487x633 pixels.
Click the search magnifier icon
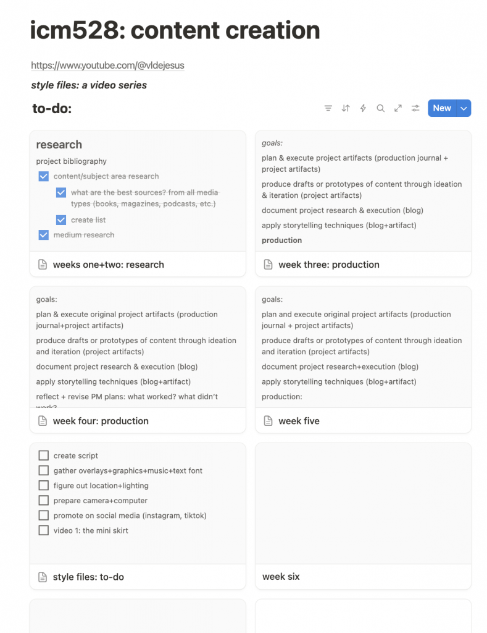pos(381,108)
